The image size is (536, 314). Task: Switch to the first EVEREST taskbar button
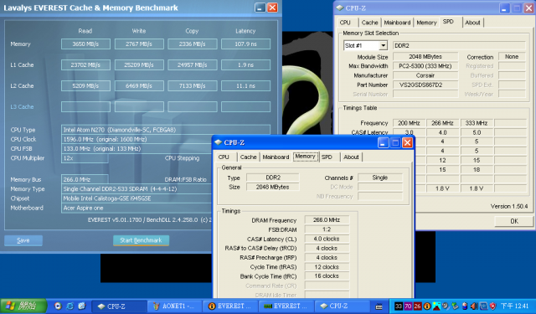231,306
